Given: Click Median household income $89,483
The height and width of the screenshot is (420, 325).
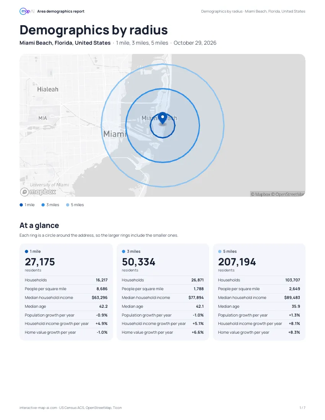Looking at the screenshot, I should [292, 297].
